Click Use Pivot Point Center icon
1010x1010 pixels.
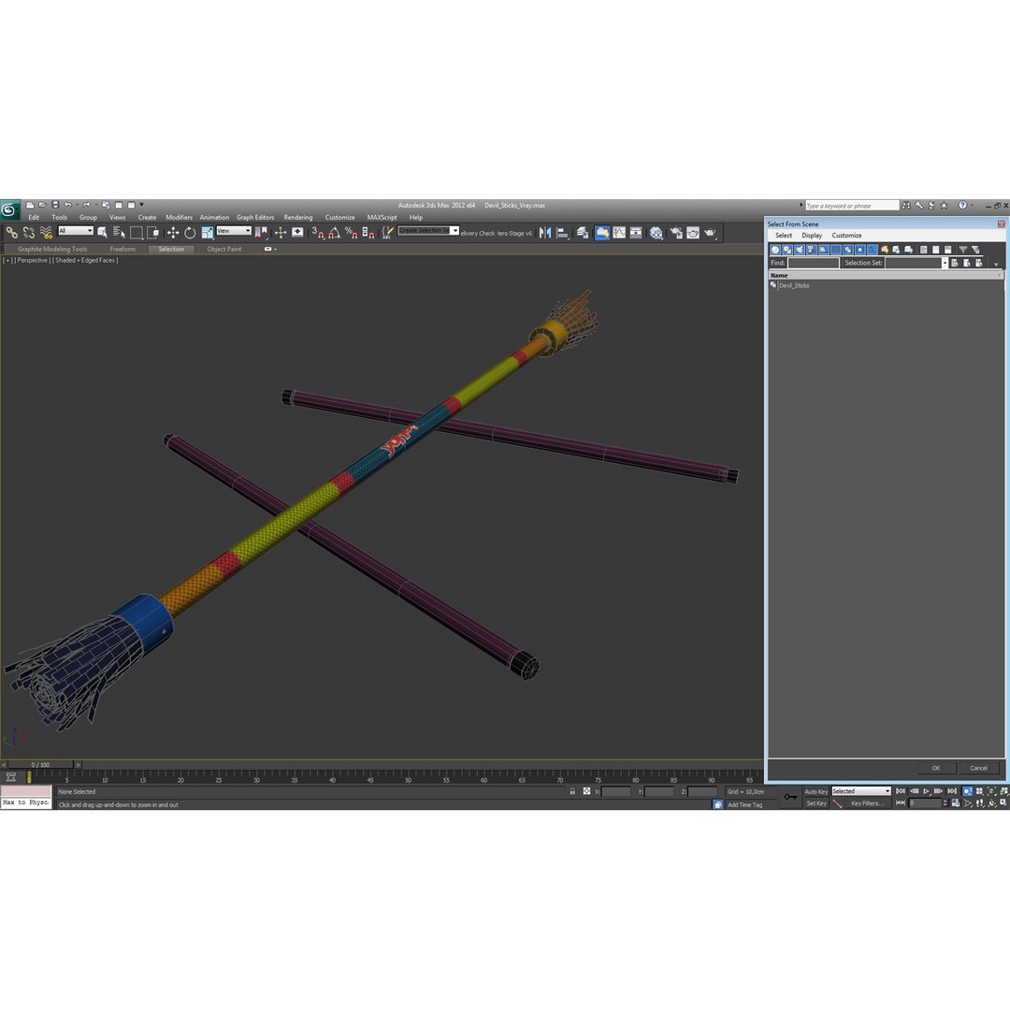(x=262, y=233)
